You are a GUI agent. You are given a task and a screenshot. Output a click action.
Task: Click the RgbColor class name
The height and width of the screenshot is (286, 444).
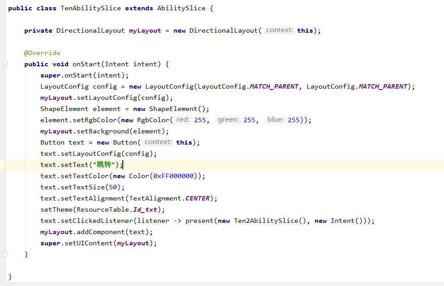tap(153, 120)
